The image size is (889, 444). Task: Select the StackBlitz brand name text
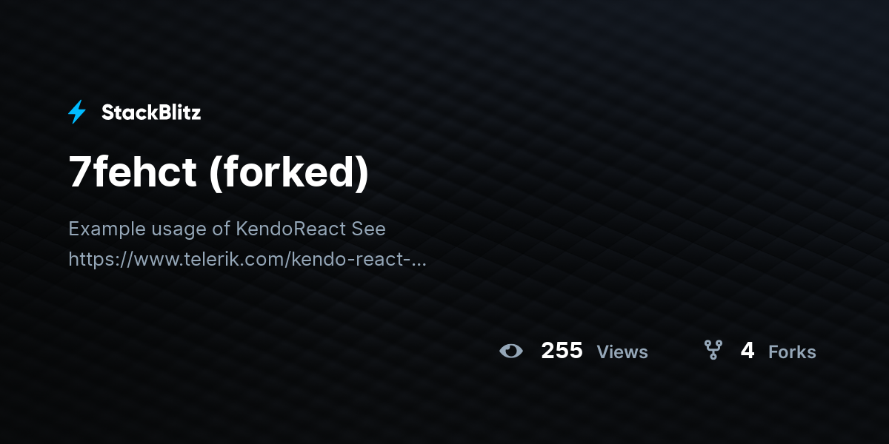151,112
